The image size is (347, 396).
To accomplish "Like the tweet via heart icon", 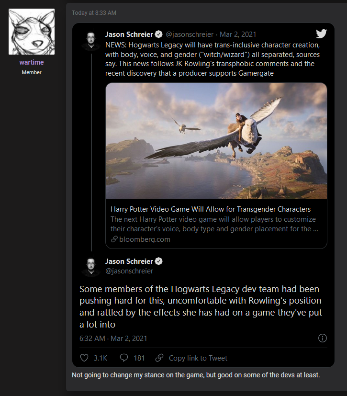I will [84, 358].
